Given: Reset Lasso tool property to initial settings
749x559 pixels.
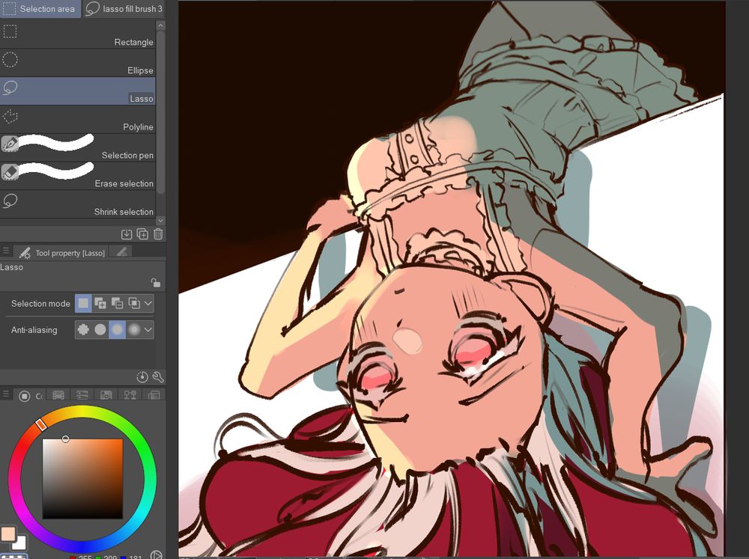Looking at the screenshot, I should coord(142,377).
